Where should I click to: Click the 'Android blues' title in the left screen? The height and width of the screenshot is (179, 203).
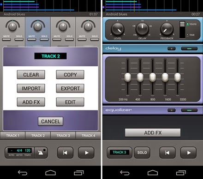[14, 14]
